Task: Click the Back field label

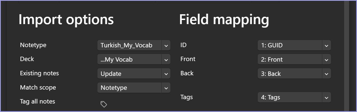Action: pos(187,73)
